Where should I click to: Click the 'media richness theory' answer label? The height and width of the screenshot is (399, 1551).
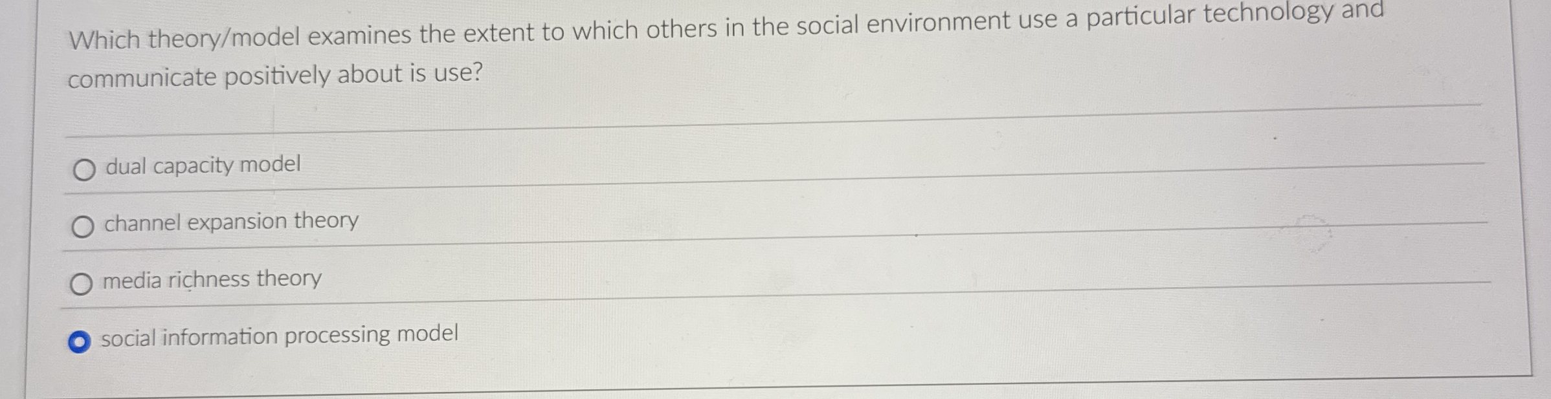click(x=212, y=279)
